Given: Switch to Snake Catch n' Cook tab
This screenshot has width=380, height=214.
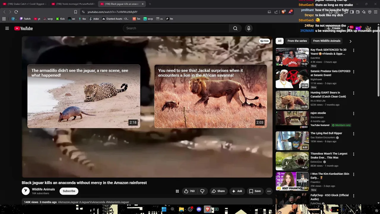Looking at the screenshot, I should [25, 4].
